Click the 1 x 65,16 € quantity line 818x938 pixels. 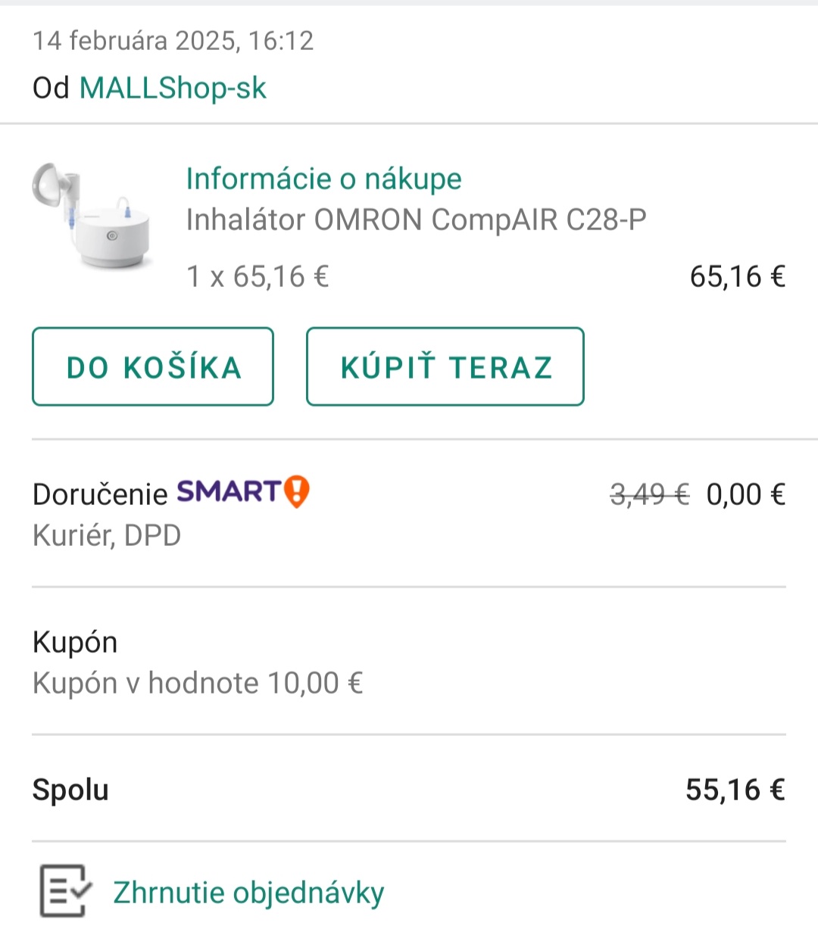[258, 276]
